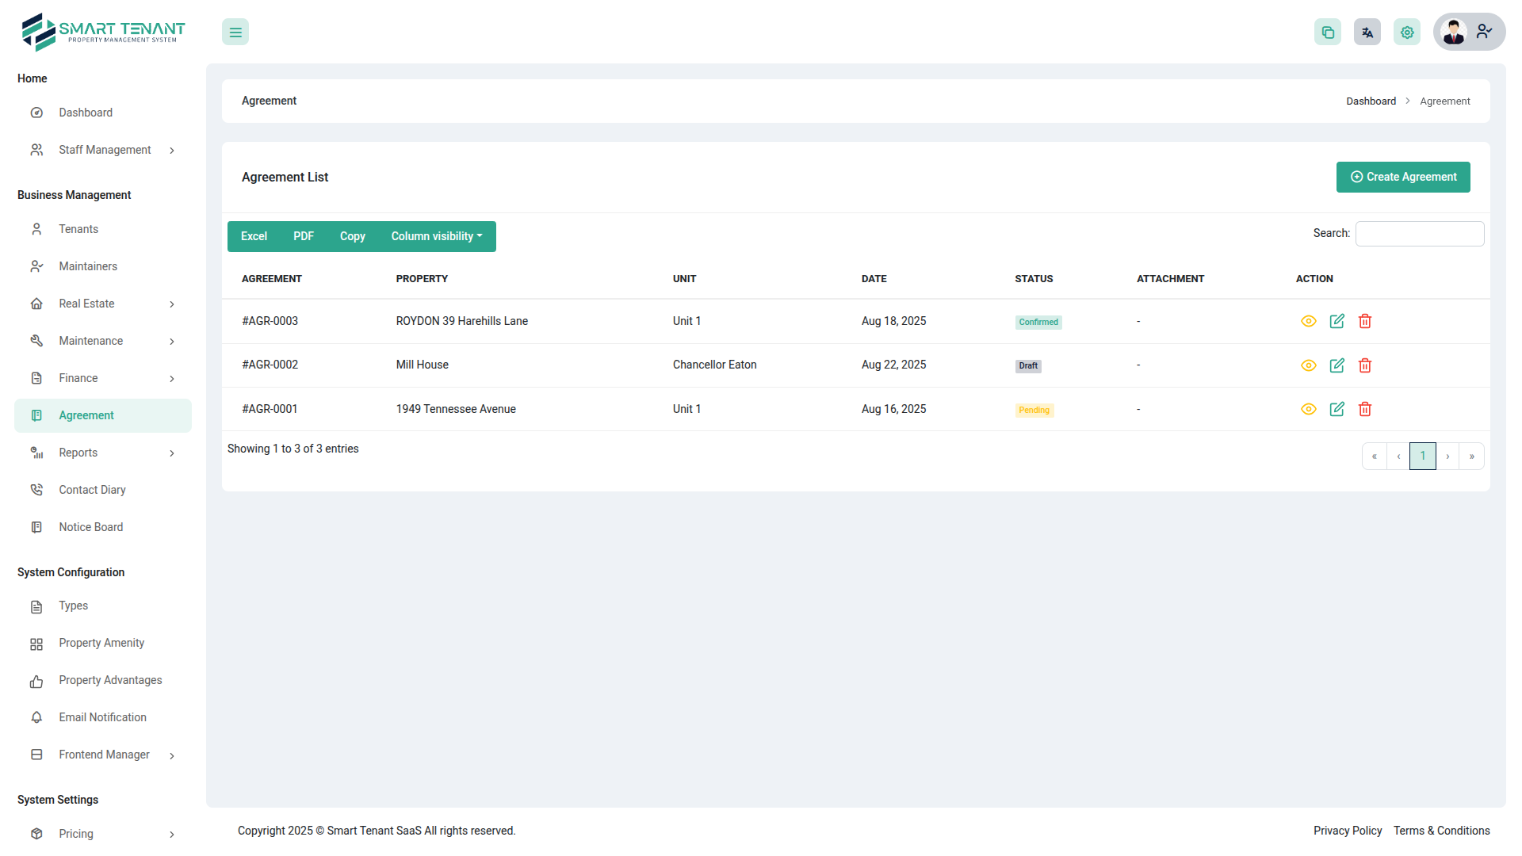Open the Tenants section in sidebar
Screen dimensions: 1522x856
click(x=78, y=229)
